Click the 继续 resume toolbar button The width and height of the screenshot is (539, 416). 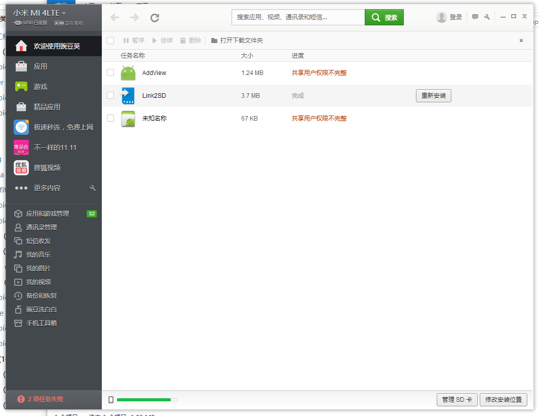coord(162,41)
